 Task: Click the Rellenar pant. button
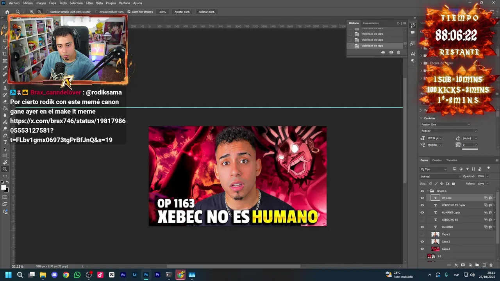coord(206,12)
